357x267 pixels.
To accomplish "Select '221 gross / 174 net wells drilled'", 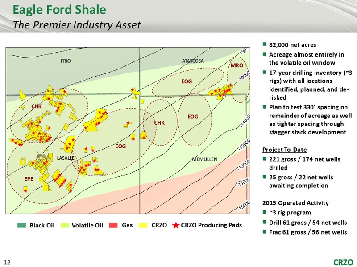I will tap(305, 163).
